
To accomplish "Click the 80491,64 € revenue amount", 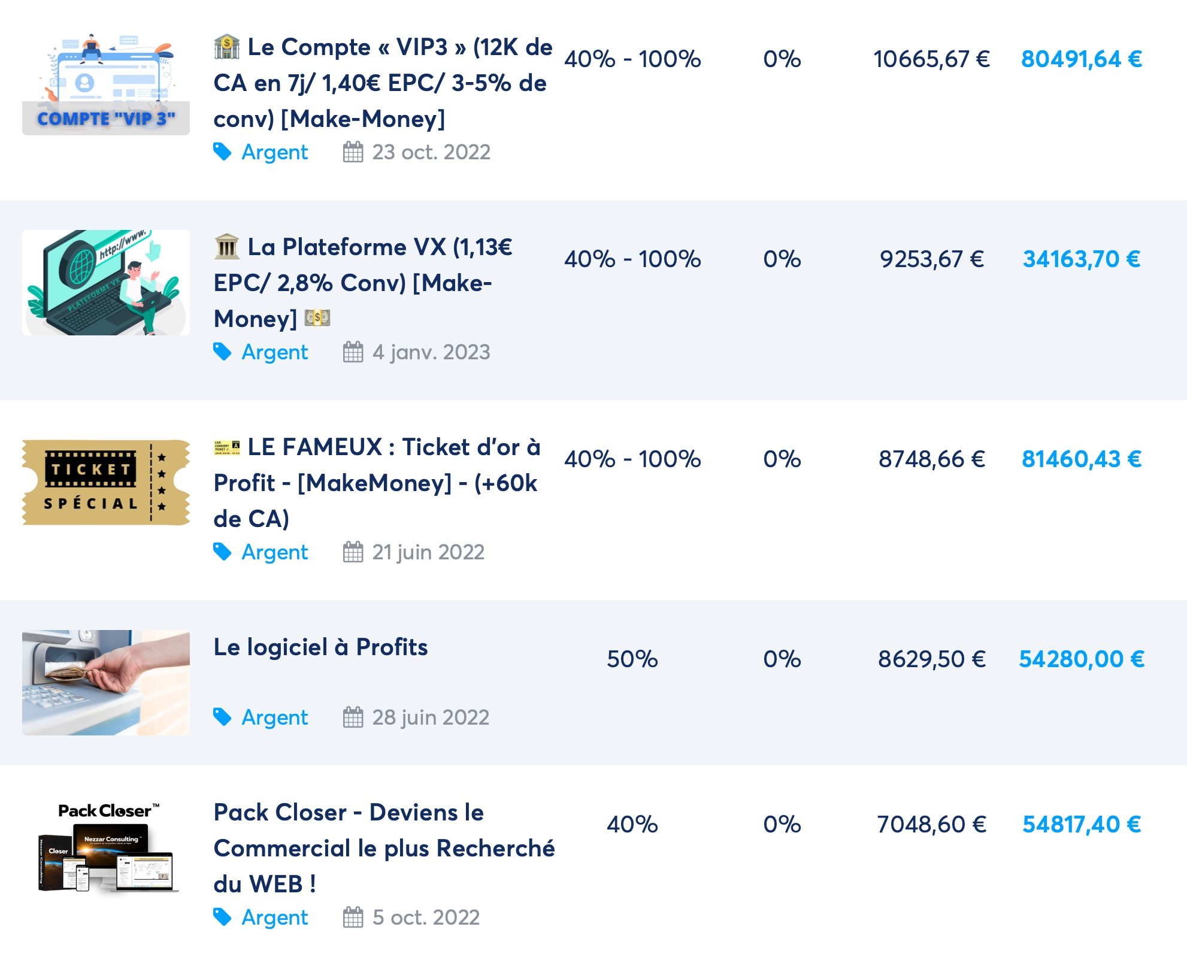I will point(1081,59).
